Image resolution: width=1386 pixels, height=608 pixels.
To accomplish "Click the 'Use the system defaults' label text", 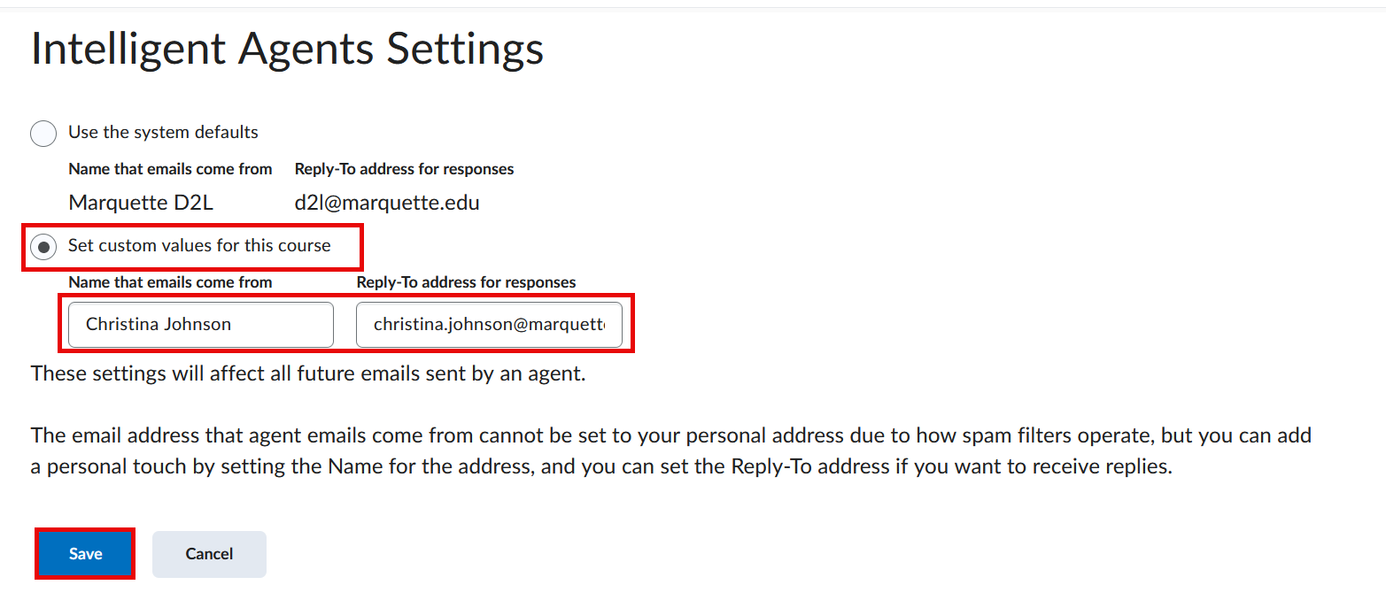I will [163, 133].
